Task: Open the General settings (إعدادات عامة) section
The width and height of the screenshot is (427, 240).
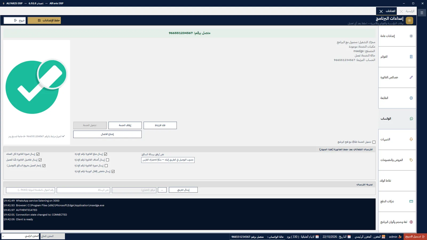Action: (397, 36)
